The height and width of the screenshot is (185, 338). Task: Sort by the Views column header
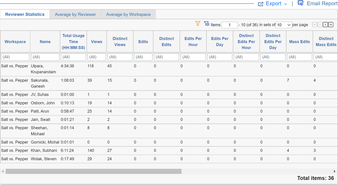point(96,42)
